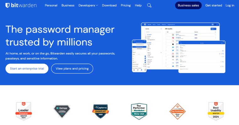Open the Personal menu item
This screenshot has height=125, width=239.
51,5
